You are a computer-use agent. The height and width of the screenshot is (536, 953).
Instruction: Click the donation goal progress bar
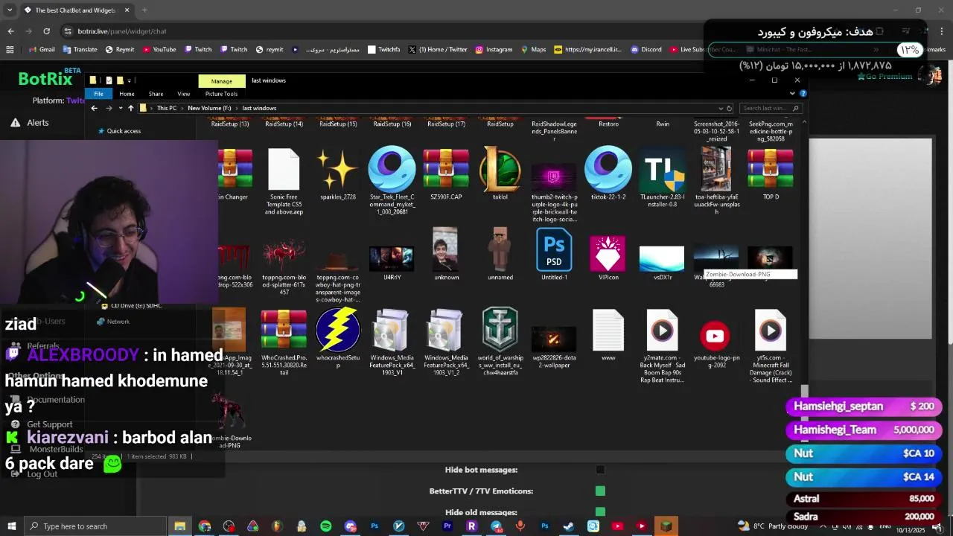815,50
